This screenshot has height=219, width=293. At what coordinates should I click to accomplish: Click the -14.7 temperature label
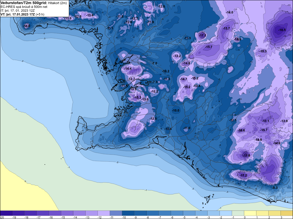pos(183,79)
